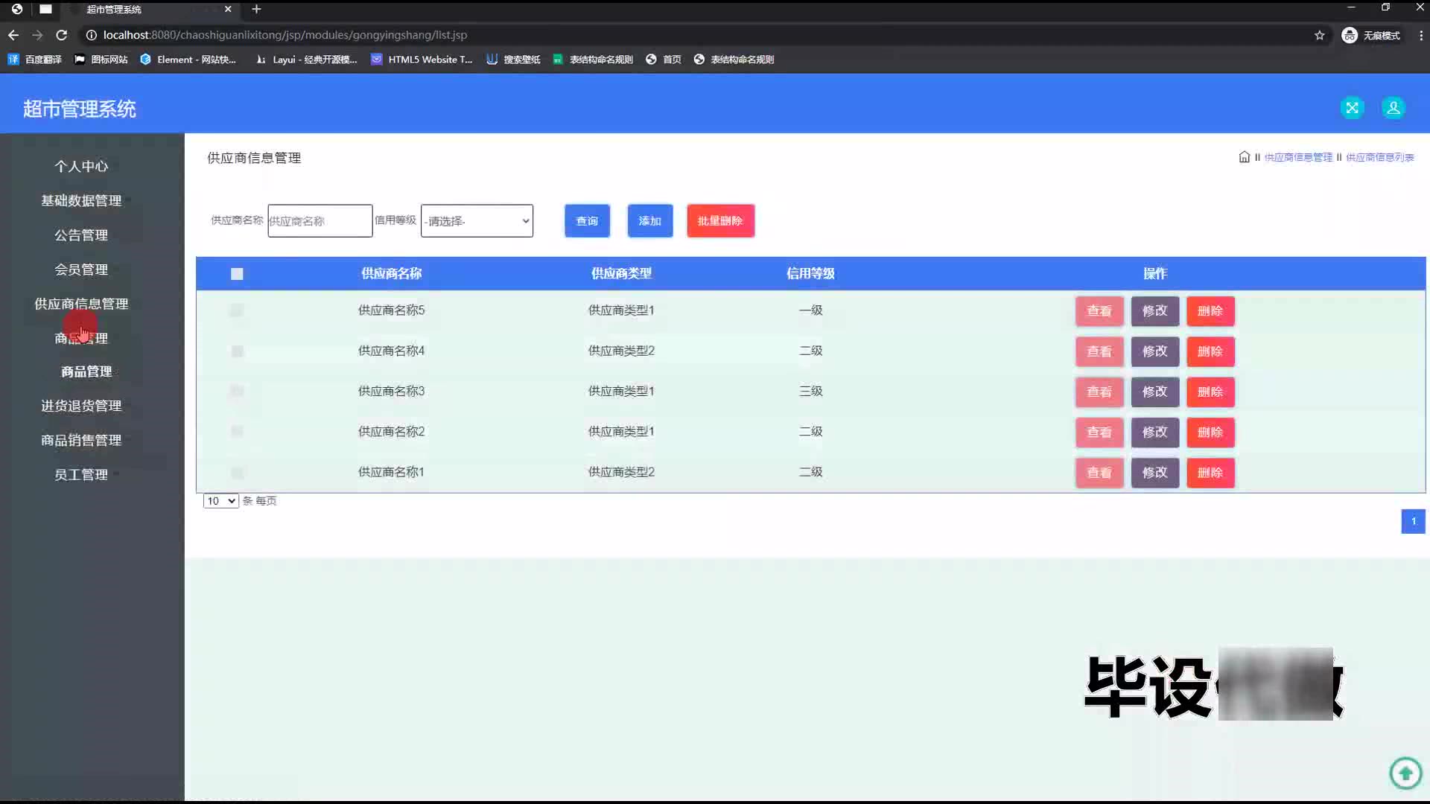This screenshot has width=1430, height=804.
Task: Edit 供应商名称3 with 修改 button
Action: tap(1155, 392)
